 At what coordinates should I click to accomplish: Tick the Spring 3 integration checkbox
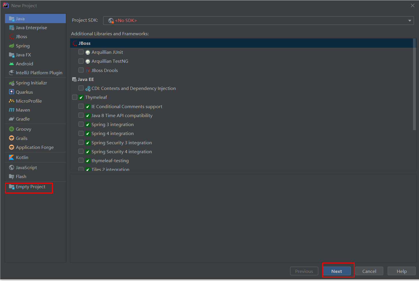click(81, 124)
